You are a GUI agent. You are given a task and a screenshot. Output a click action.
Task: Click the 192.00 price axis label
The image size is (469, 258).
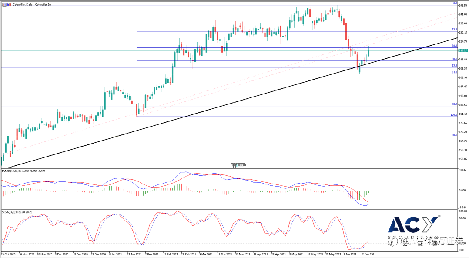pyautogui.click(x=463, y=96)
